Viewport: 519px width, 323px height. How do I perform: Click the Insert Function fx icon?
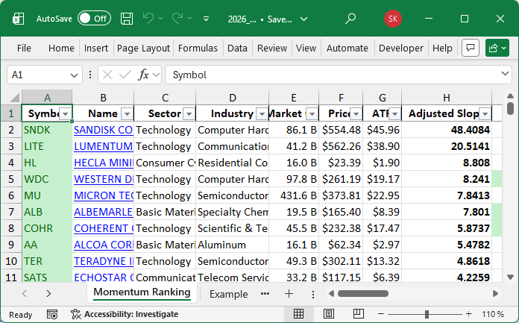click(x=144, y=75)
